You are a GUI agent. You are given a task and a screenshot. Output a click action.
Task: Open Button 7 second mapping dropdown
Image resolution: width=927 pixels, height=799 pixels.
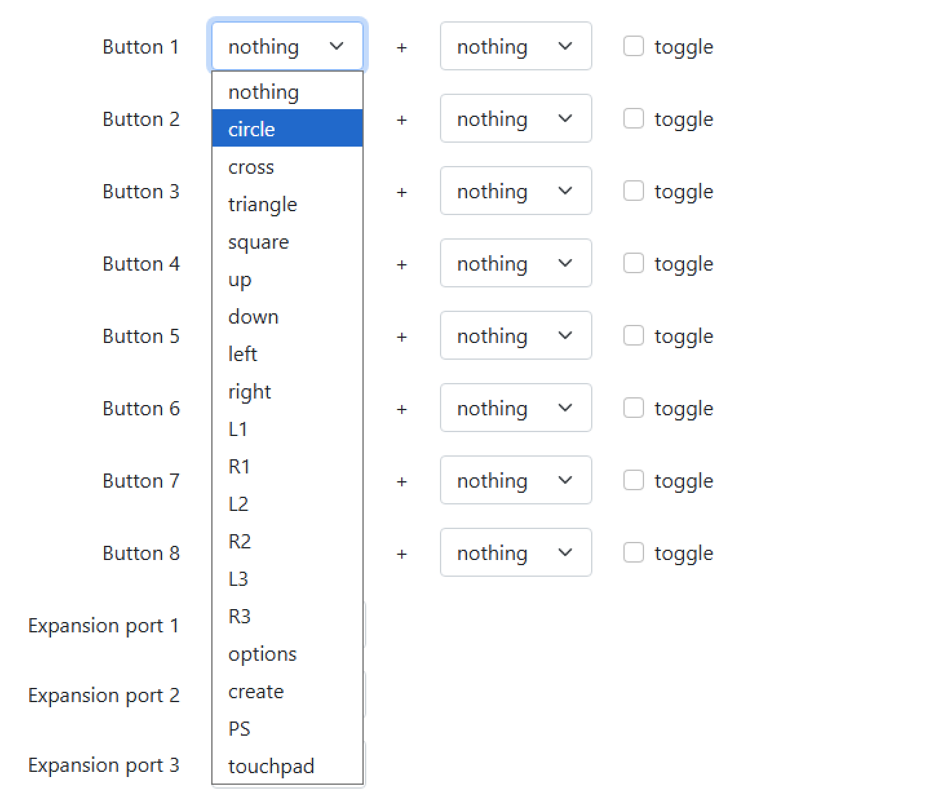516,480
